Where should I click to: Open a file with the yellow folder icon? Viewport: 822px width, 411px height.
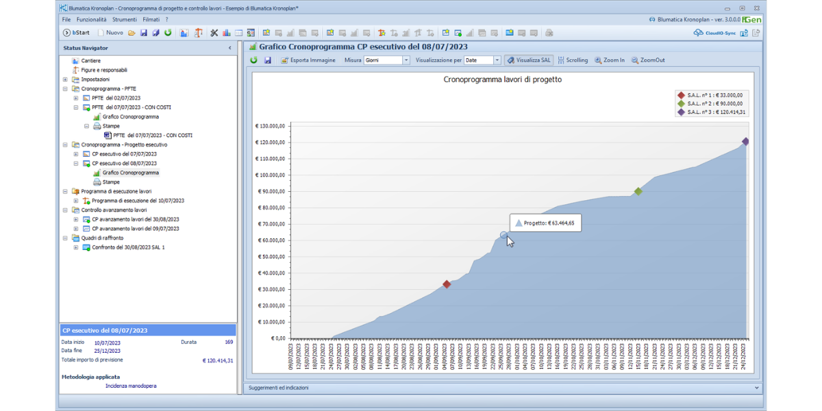pos(132,32)
